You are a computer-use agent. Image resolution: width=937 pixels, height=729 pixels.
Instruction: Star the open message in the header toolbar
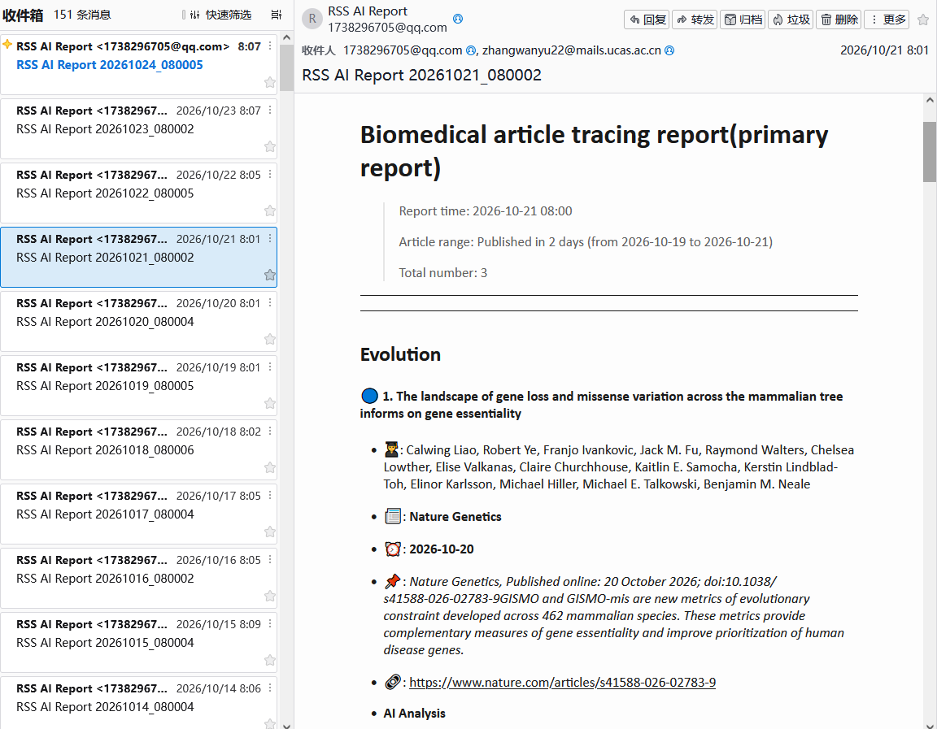923,20
